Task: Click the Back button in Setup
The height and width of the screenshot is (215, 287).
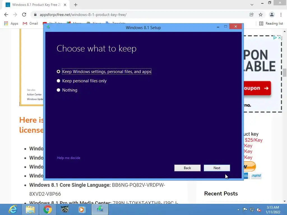Action: tap(187, 168)
